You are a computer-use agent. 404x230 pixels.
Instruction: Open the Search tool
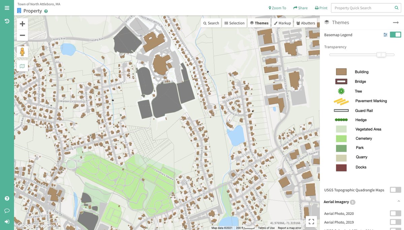click(x=211, y=23)
